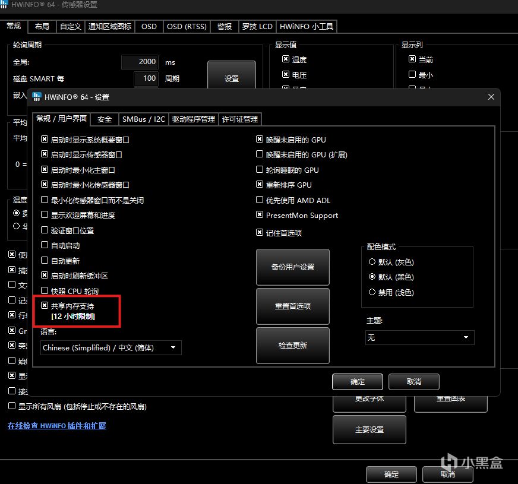
Task: Open 在线检查 HWiNFO 插件和扩展 link
Action: point(57,426)
